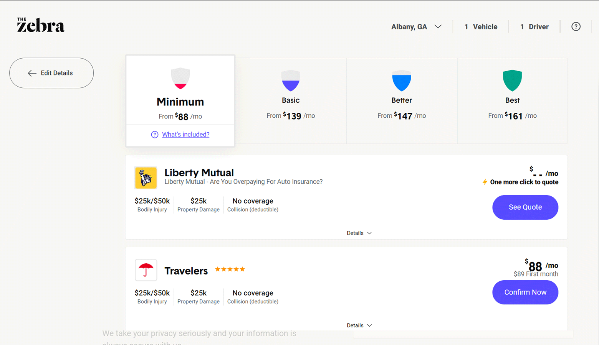Click the Basic coverage shield icon
Image resolution: width=599 pixels, height=345 pixels.
pyautogui.click(x=291, y=80)
